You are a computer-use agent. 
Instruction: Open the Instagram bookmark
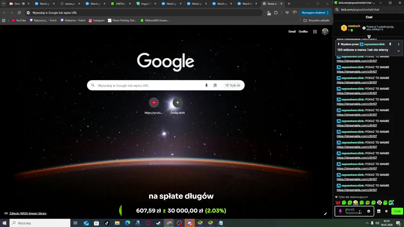97,20
